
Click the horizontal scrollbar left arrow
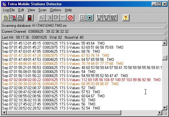tap(4, 113)
